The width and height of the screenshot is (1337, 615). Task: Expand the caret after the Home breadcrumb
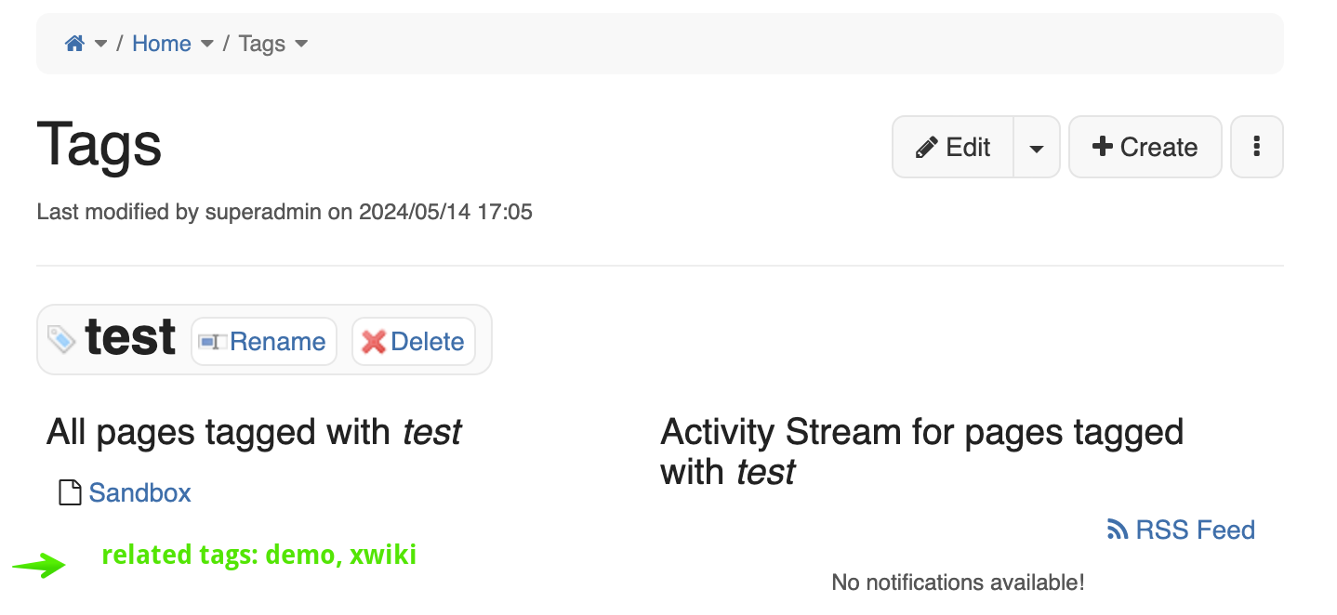(x=207, y=44)
